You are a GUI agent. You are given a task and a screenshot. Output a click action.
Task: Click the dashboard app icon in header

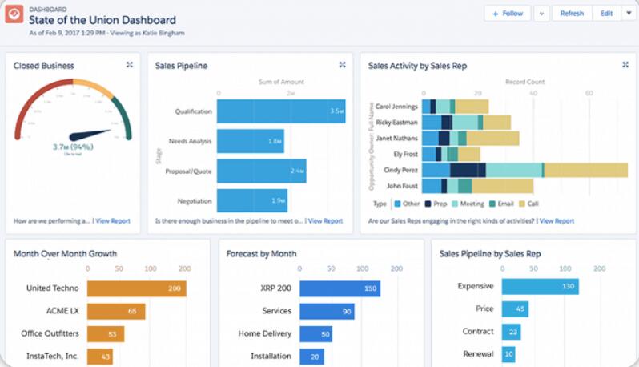14,14
